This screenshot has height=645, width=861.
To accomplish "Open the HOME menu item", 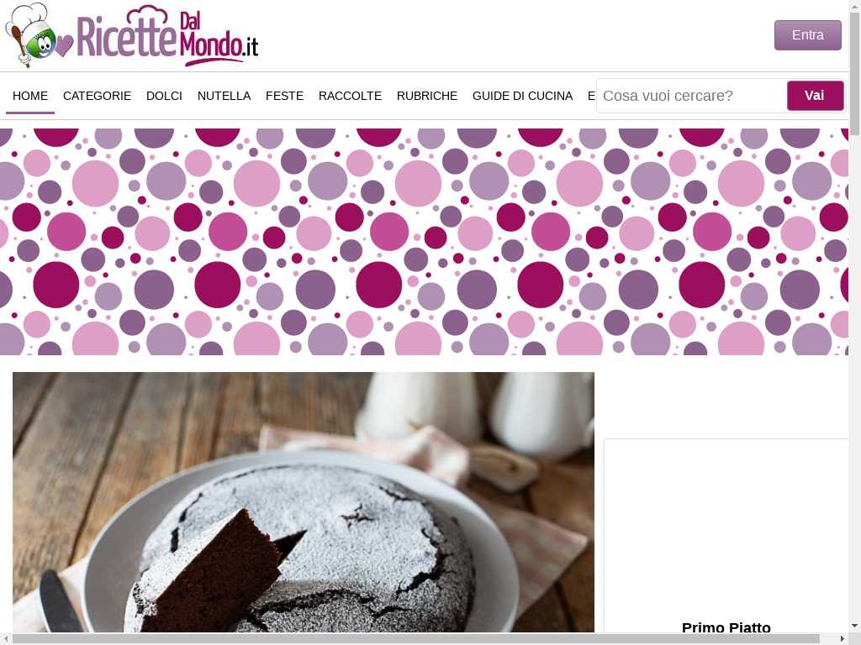I will [30, 96].
